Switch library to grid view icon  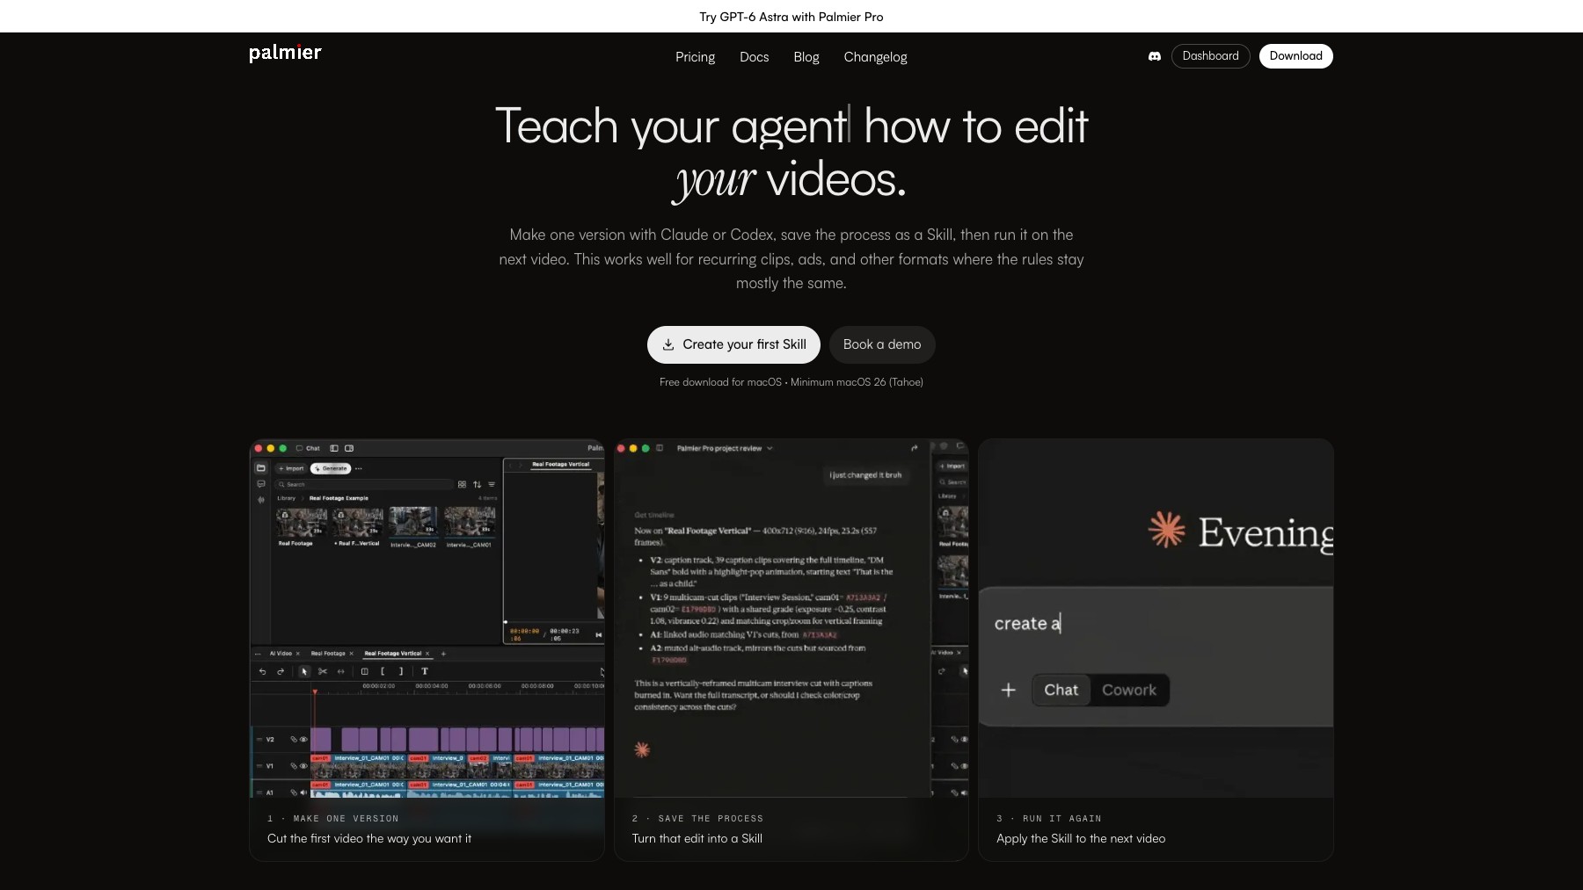(x=462, y=484)
